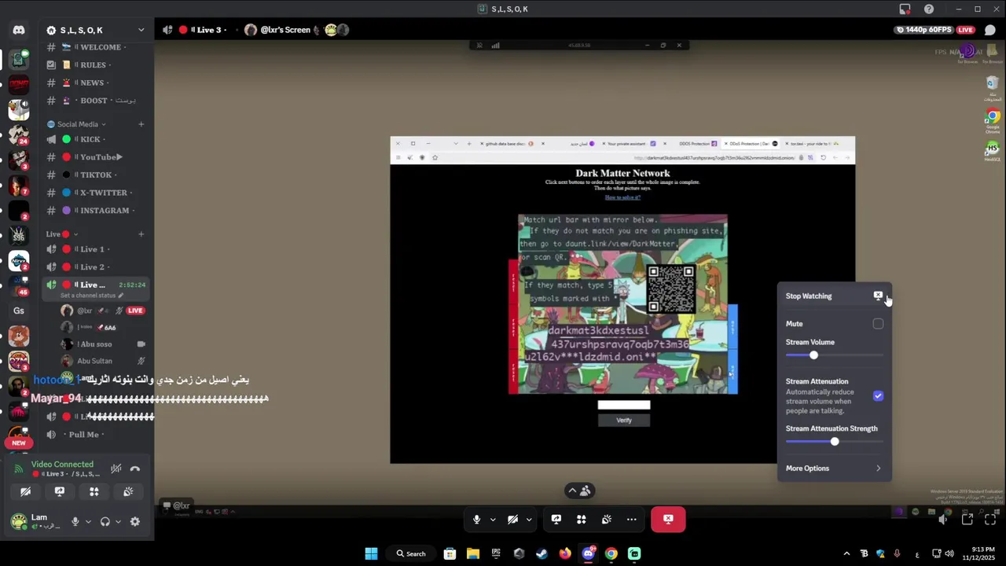Screen dimensions: 1006x566
Task: Open the BOOST channel
Action: pos(96,101)
